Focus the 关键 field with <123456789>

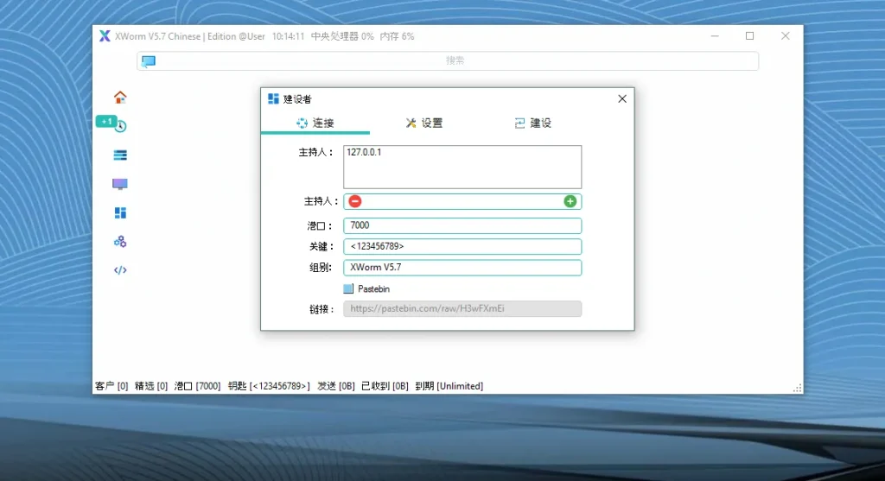click(x=462, y=247)
